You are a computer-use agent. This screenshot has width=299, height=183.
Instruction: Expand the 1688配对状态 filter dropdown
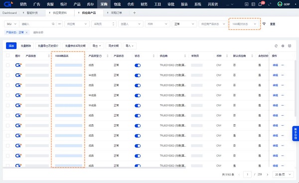(245, 24)
